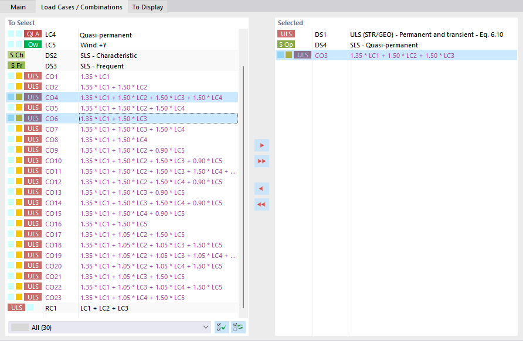Click the invert-selection icon beside the checkmark icon
The height and width of the screenshot is (341, 523).
(x=237, y=327)
